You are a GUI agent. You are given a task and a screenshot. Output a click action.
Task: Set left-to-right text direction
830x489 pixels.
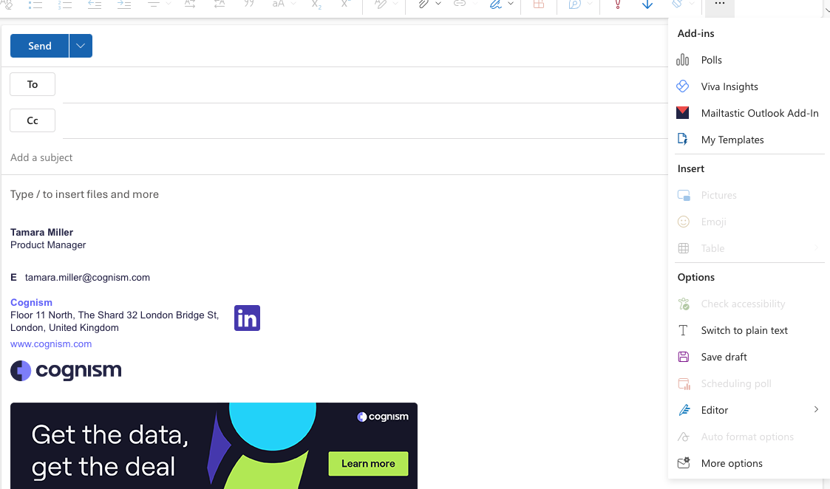coord(189,4)
